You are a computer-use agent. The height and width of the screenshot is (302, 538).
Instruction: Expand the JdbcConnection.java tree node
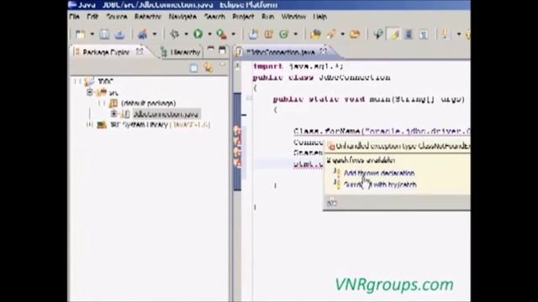(x=113, y=114)
